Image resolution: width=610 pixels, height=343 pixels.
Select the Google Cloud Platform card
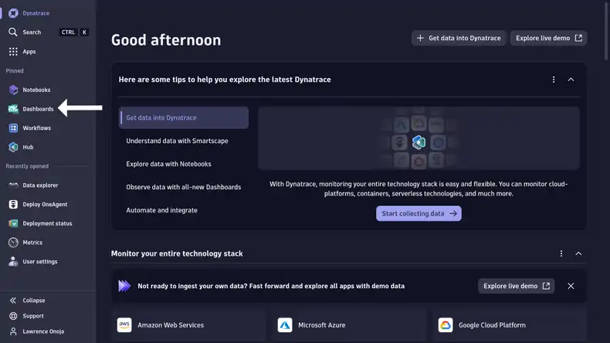(510, 325)
